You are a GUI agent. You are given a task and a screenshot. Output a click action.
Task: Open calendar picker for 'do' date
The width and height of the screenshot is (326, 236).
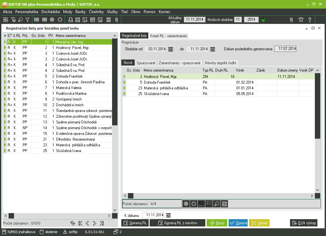point(213,49)
